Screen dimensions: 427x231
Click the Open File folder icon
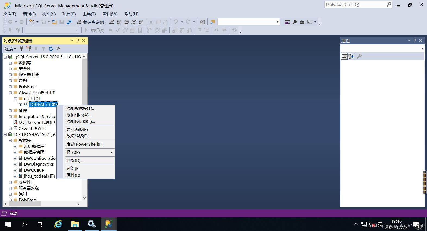(x=54, y=22)
